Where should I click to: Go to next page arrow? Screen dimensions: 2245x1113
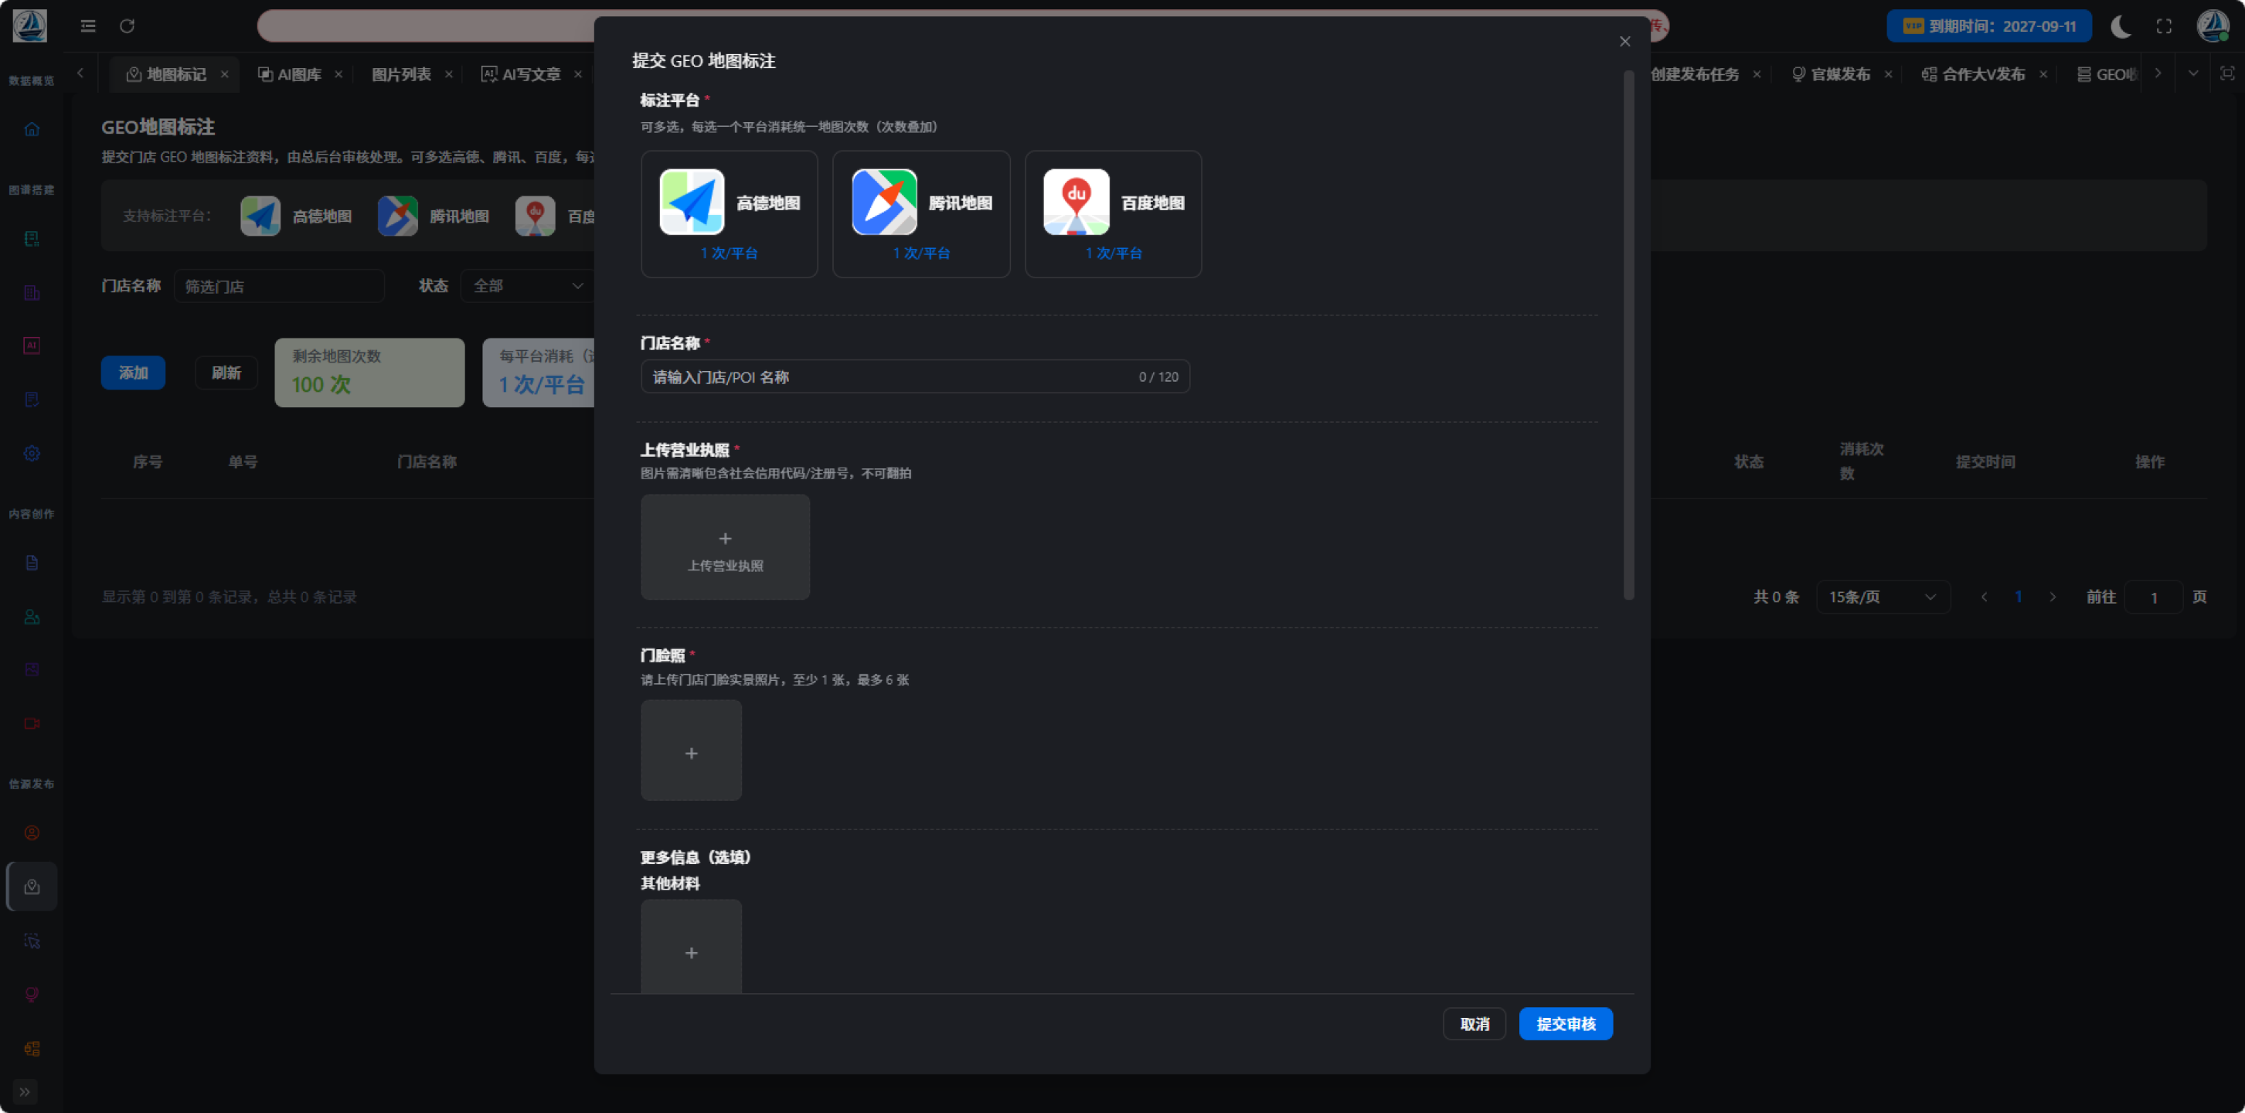tap(2053, 597)
